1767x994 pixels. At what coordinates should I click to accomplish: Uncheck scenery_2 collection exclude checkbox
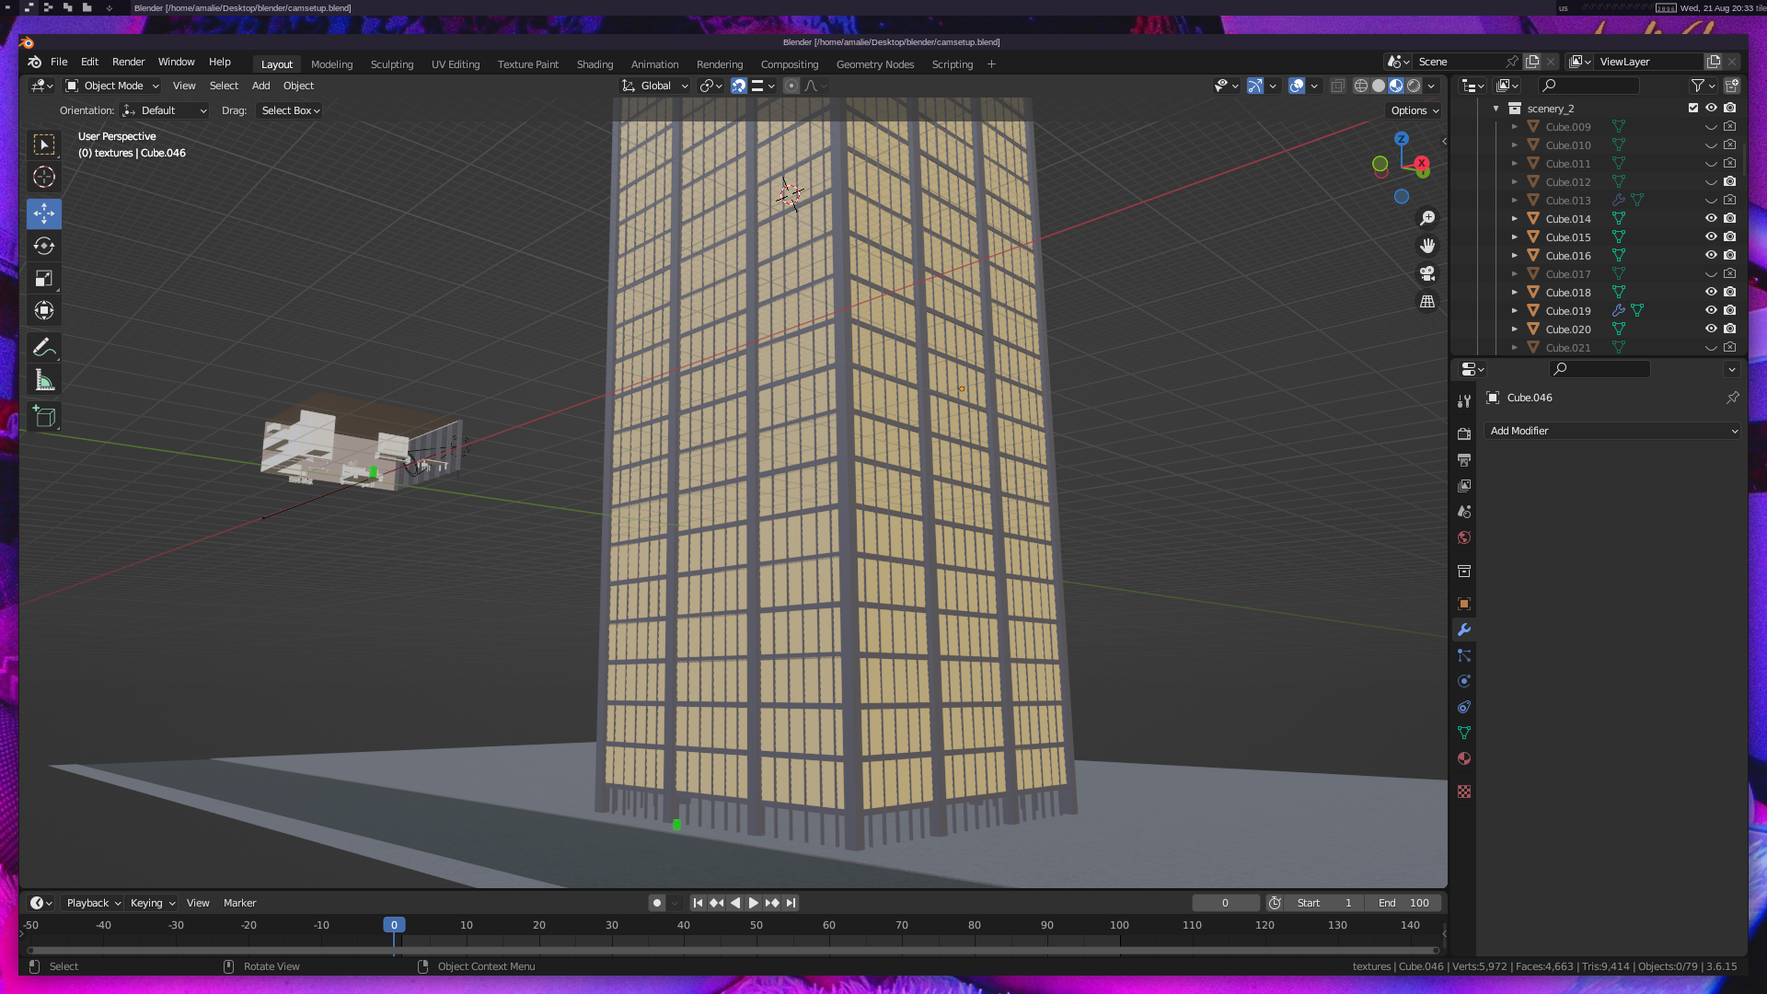1693,108
